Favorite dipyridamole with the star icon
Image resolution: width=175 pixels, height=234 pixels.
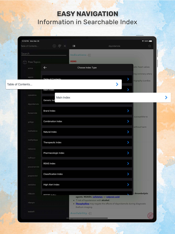tap(149, 46)
